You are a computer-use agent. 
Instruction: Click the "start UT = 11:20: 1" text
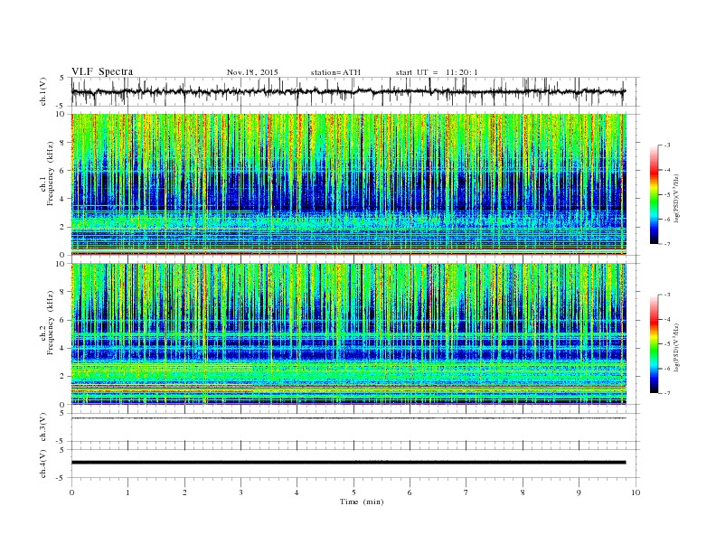tap(437, 72)
